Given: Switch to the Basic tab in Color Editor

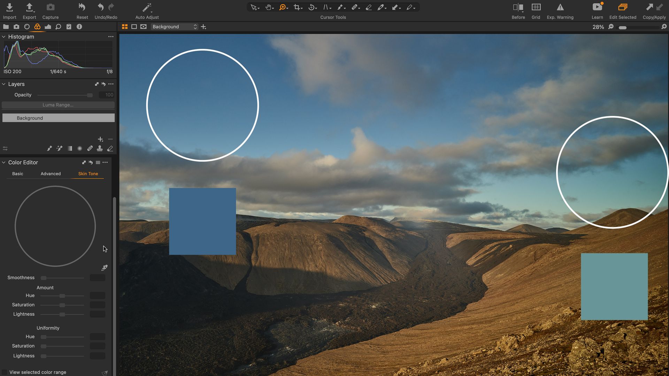Looking at the screenshot, I should (18, 173).
